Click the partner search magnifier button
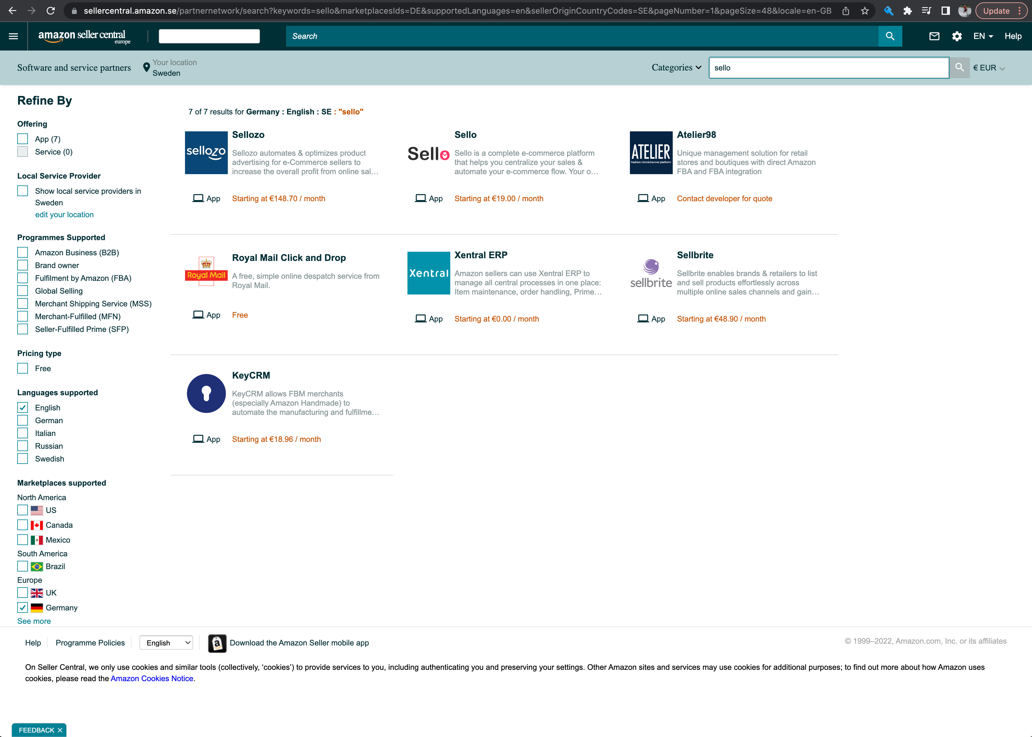This screenshot has height=737, width=1032. pos(959,68)
